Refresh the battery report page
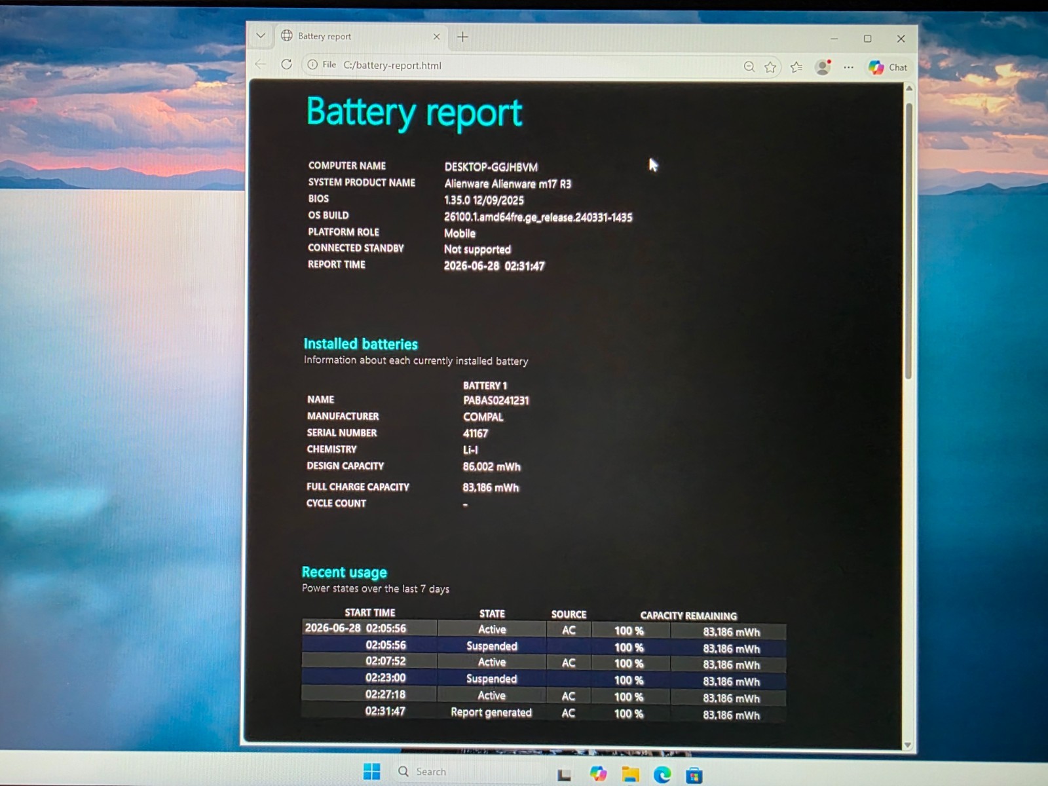The height and width of the screenshot is (786, 1048). coord(286,64)
